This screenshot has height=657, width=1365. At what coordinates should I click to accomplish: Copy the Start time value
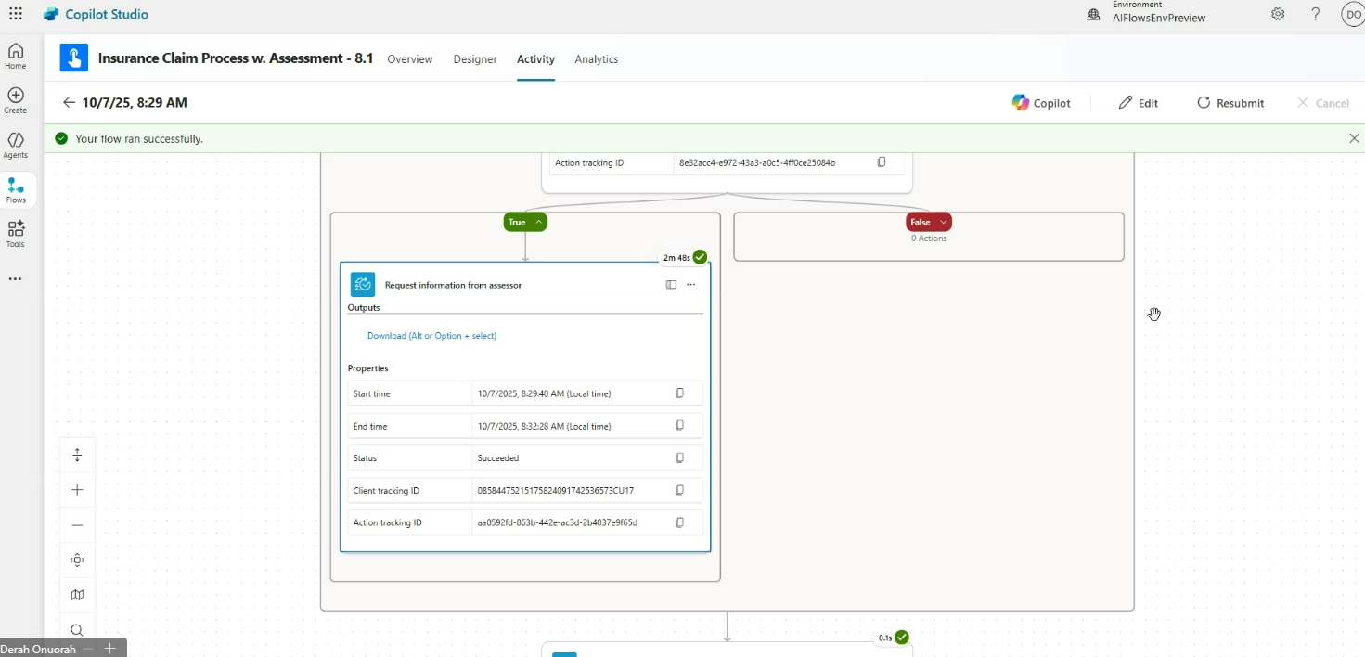[x=679, y=393]
